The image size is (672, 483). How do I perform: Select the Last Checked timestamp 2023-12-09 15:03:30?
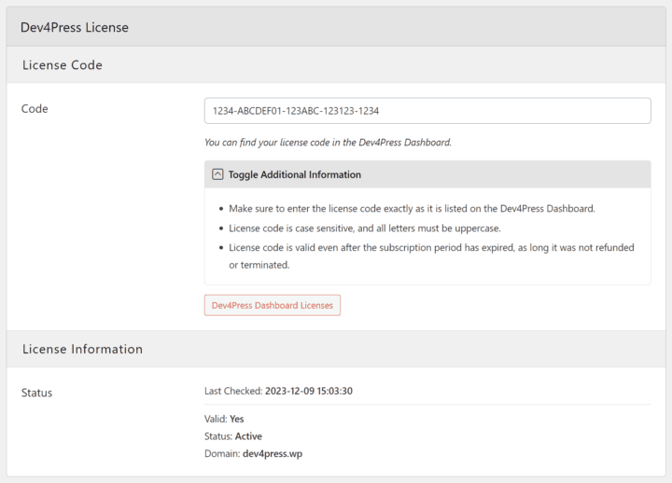pos(309,391)
